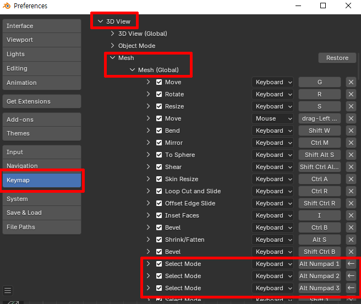Open the File Paths section

click(42, 227)
